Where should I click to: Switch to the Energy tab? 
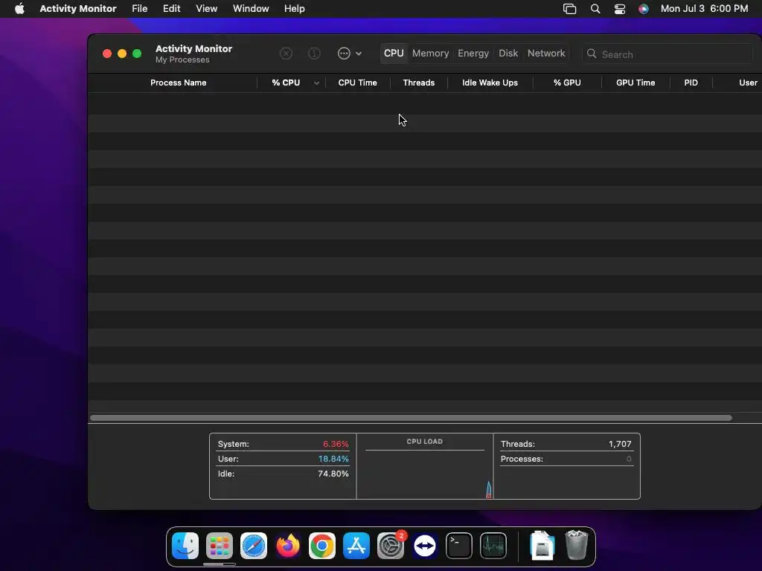[x=473, y=54]
